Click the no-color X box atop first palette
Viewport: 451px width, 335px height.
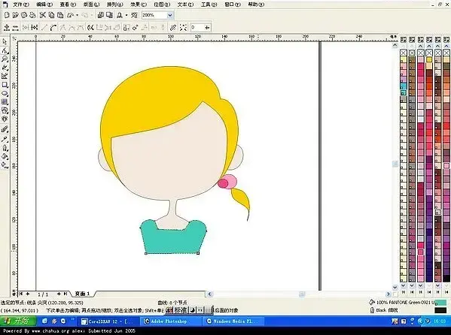pos(404,53)
